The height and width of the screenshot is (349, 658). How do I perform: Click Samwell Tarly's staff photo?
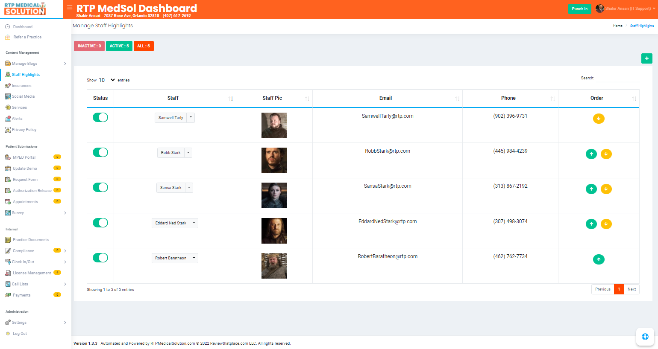[274, 125]
